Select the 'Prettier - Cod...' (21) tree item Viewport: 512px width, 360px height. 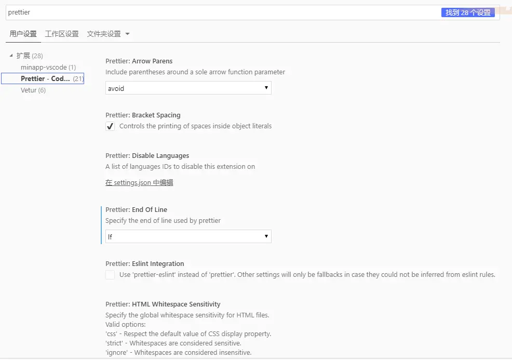pyautogui.click(x=43, y=78)
